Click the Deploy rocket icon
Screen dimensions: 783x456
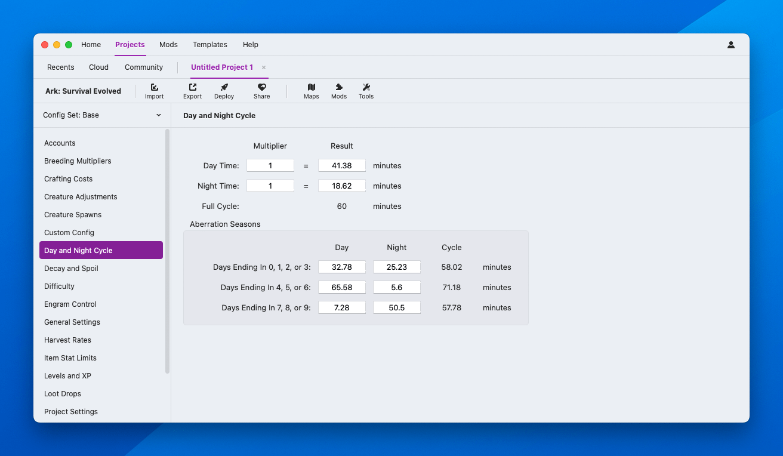(x=224, y=91)
